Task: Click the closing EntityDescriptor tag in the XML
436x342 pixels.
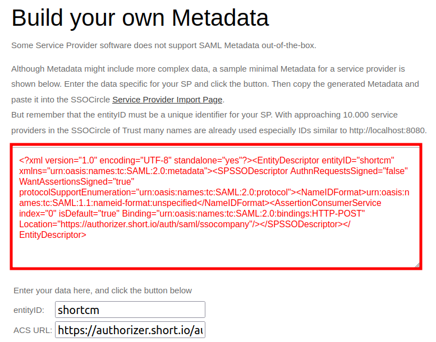Action: [x=53, y=235]
